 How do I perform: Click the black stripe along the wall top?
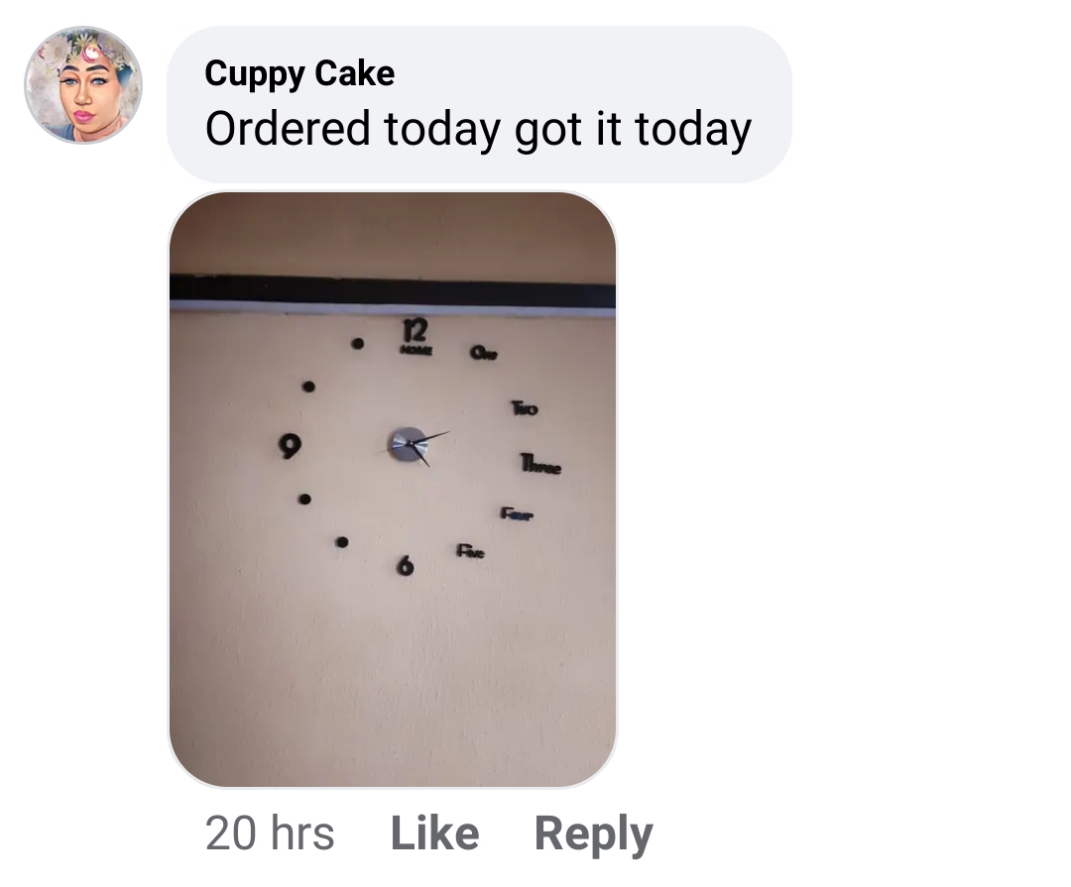393,290
